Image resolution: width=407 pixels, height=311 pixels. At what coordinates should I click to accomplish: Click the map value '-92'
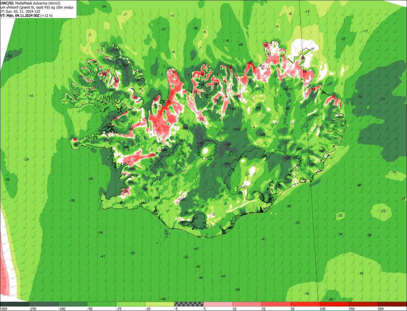pos(286,89)
